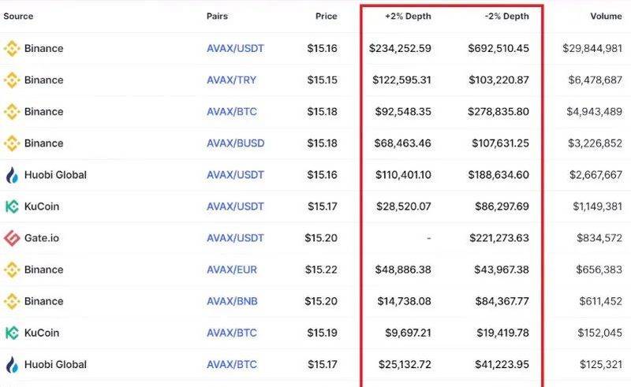Sort by the +2% Depth column header
Viewport: 631px width, 387px height.
coord(408,16)
